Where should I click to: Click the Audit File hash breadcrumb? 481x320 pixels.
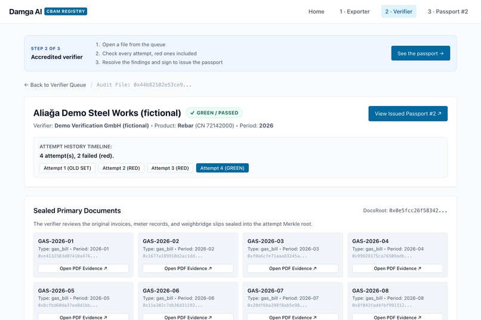pos(144,85)
